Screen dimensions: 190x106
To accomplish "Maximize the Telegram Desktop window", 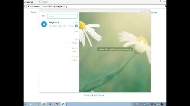I will click(x=145, y=11).
